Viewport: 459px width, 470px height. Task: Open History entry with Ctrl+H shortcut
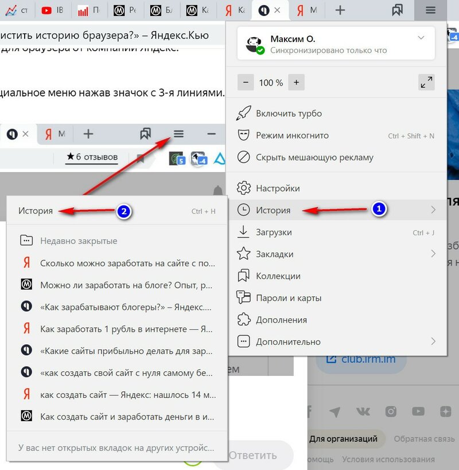[36, 211]
